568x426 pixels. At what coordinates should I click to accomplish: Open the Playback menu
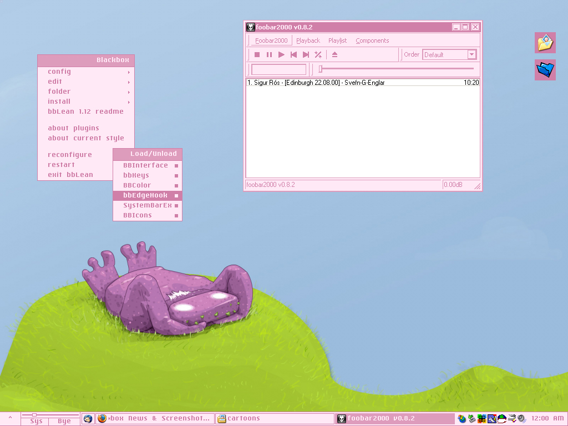coord(308,40)
